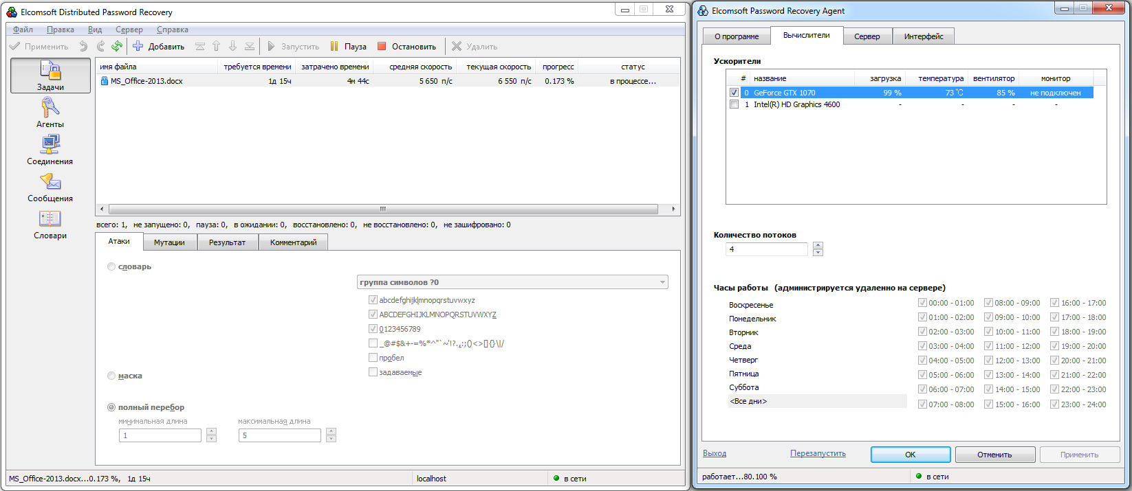Open the Соединения sidebar section
This screenshot has width=1132, height=491.
[x=50, y=150]
